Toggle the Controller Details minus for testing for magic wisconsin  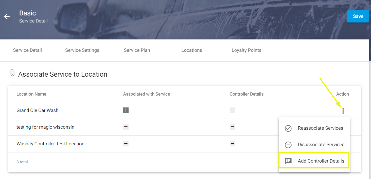tap(233, 127)
